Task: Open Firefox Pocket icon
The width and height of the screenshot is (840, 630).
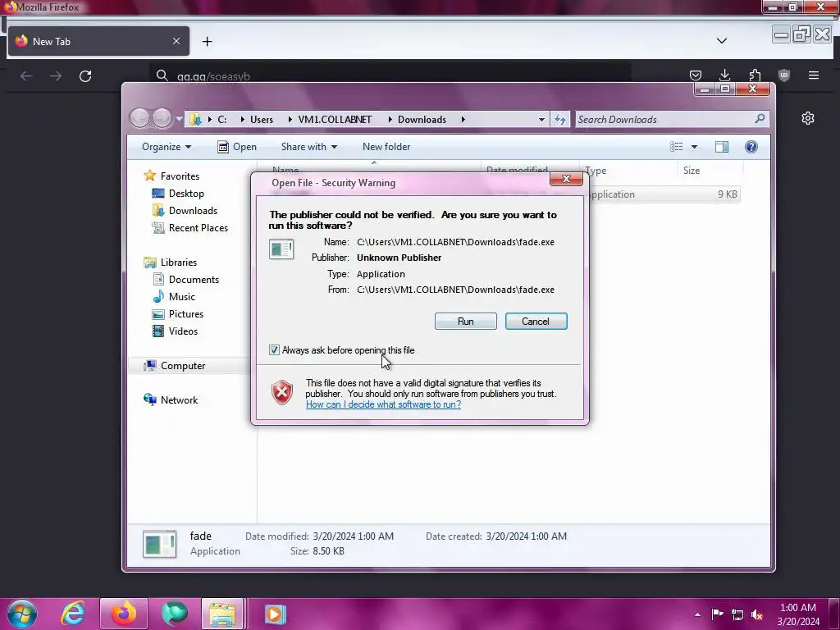Action: [x=696, y=75]
